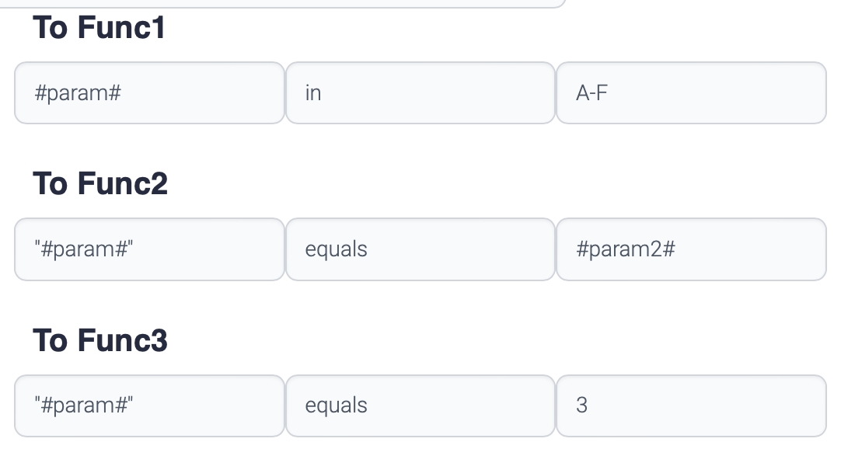The image size is (841, 449).
Task: Change the Func1 condition operator 'in'
Action: pyautogui.click(x=420, y=93)
